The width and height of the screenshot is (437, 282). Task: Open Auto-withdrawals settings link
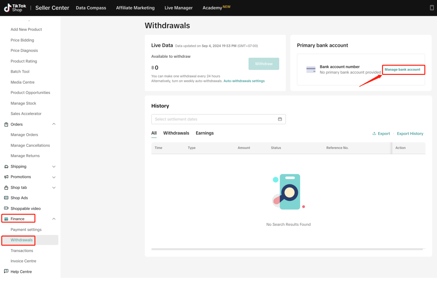pyautogui.click(x=244, y=81)
